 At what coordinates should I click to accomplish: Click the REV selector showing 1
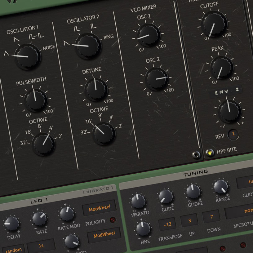coord(233,134)
